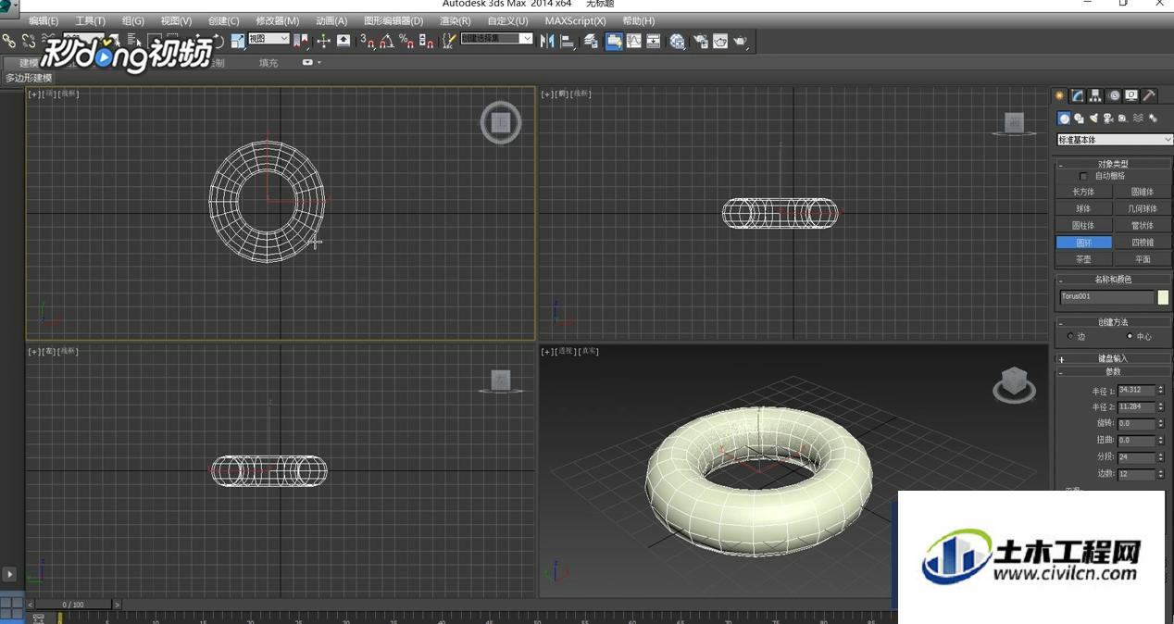Select the Shapes category icon

pyautogui.click(x=1080, y=119)
